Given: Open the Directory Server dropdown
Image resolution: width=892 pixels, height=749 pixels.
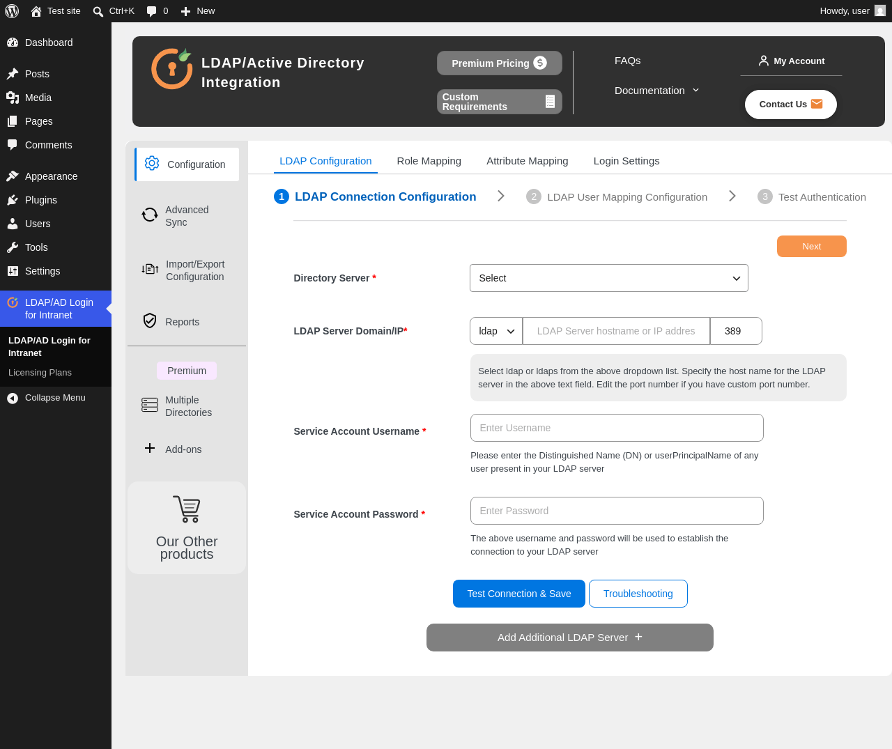Looking at the screenshot, I should pos(609,278).
